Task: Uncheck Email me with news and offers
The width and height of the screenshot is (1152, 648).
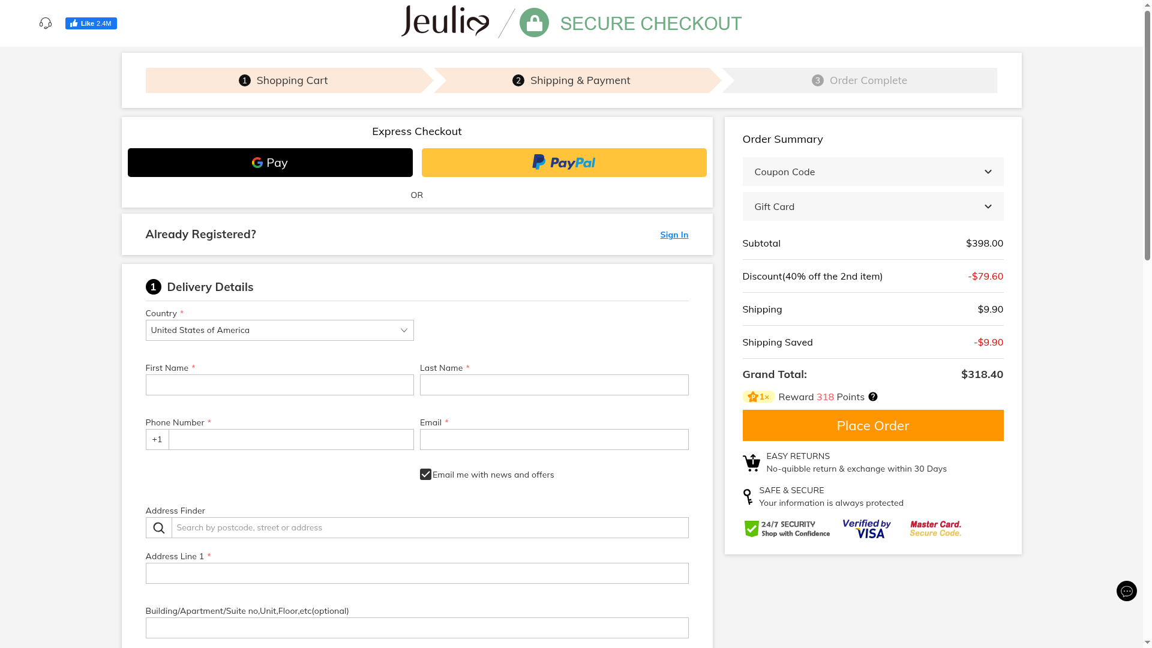Action: 425,475
